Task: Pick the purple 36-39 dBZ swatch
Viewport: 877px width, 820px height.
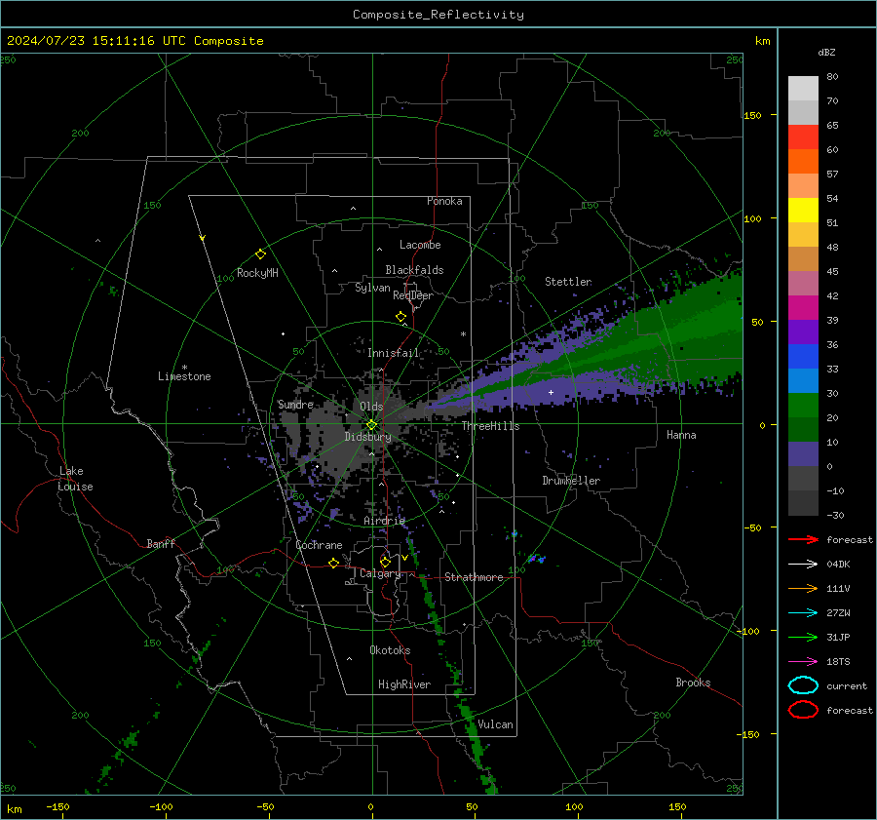Action: [x=803, y=332]
